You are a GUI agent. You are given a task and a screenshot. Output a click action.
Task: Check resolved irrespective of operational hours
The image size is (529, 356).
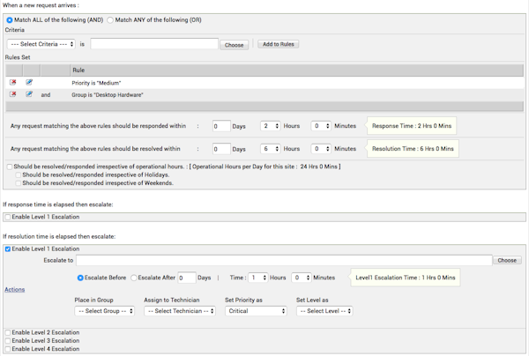pyautogui.click(x=9, y=167)
